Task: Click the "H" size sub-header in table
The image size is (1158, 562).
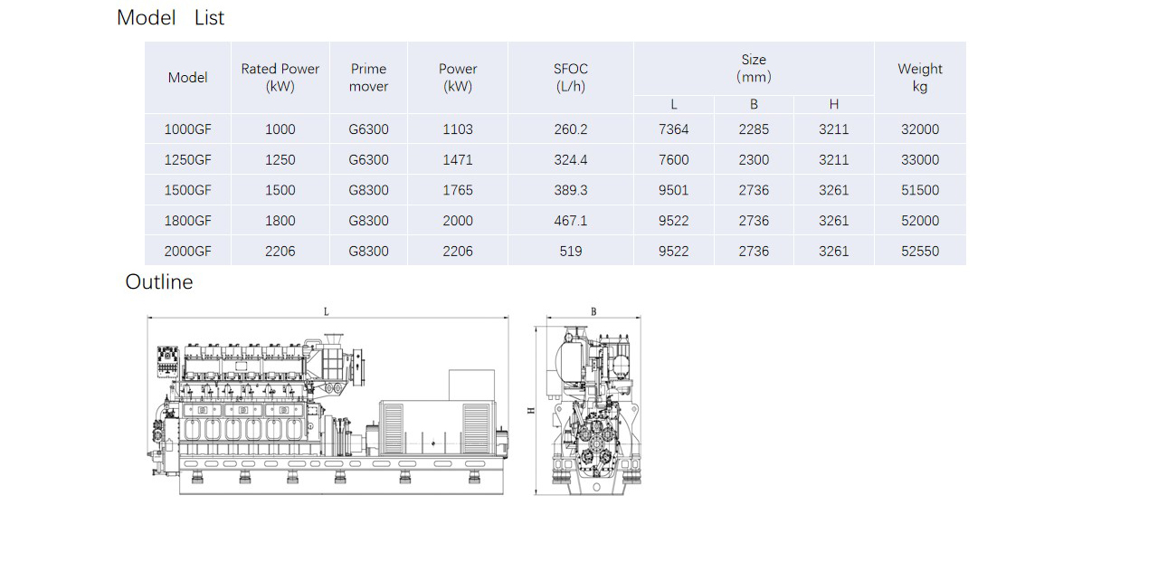Action: 834,105
